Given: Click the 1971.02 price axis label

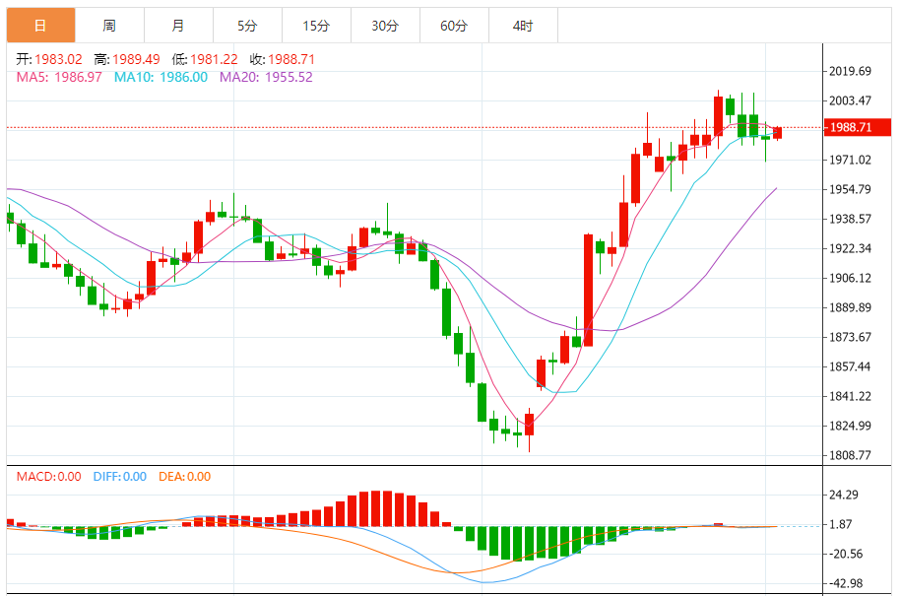Looking at the screenshot, I should (850, 160).
